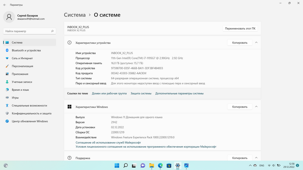Open battery status tray icon
Image resolution: width=303 pixels, height=170 pixels.
click(x=279, y=166)
